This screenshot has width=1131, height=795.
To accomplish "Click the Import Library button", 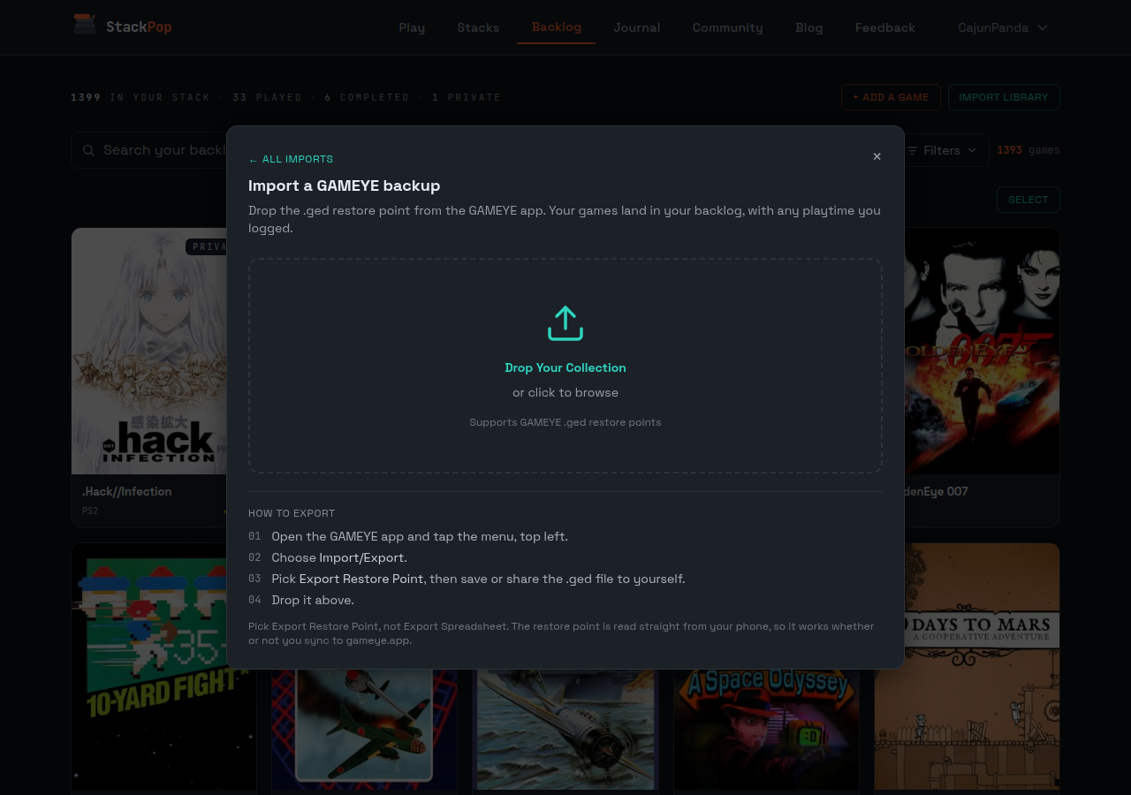I will tap(1004, 97).
